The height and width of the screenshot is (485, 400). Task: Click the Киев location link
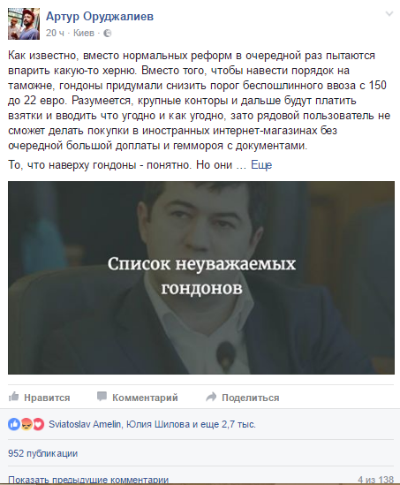(x=84, y=33)
